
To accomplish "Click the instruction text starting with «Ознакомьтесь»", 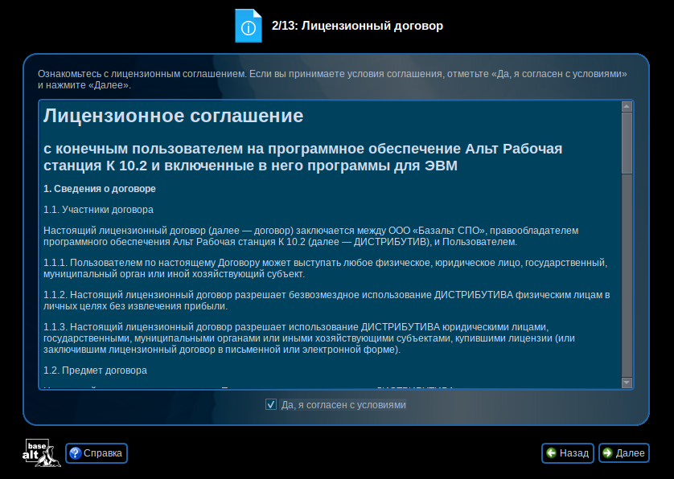I will point(332,79).
